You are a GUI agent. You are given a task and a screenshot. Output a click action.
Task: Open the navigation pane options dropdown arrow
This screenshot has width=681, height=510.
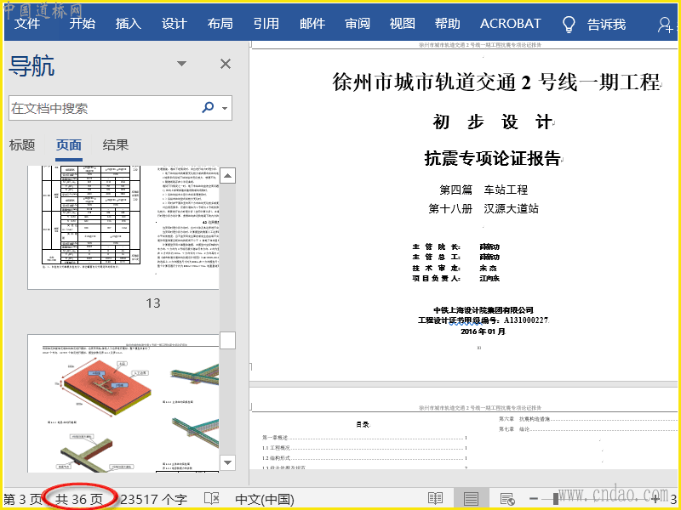click(x=181, y=64)
